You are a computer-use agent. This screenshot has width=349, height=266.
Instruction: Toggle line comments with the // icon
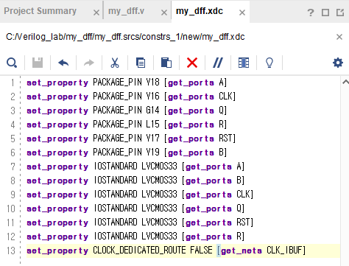tap(218, 63)
